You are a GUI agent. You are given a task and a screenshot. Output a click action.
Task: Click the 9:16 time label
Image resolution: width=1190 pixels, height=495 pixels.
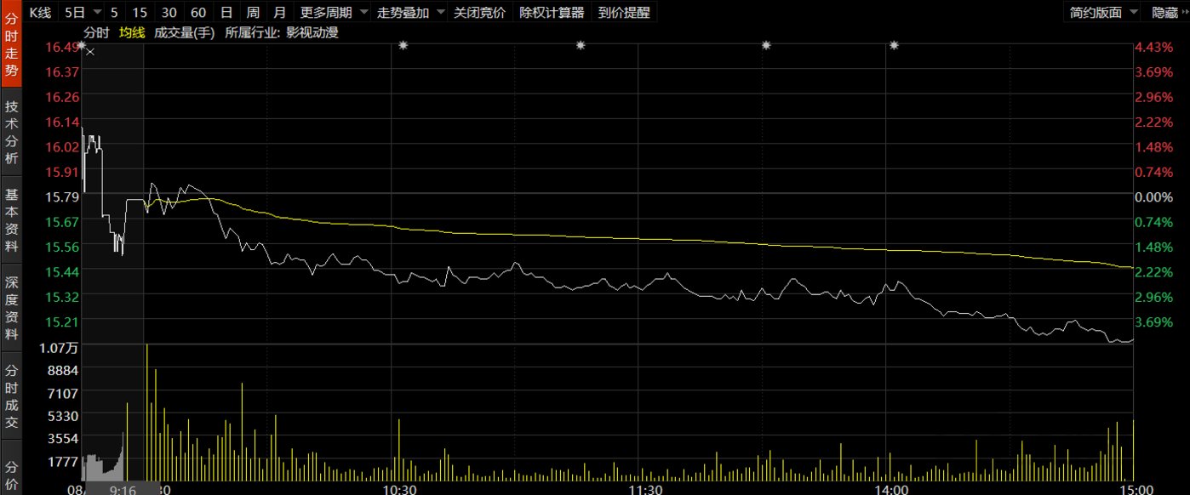click(123, 489)
